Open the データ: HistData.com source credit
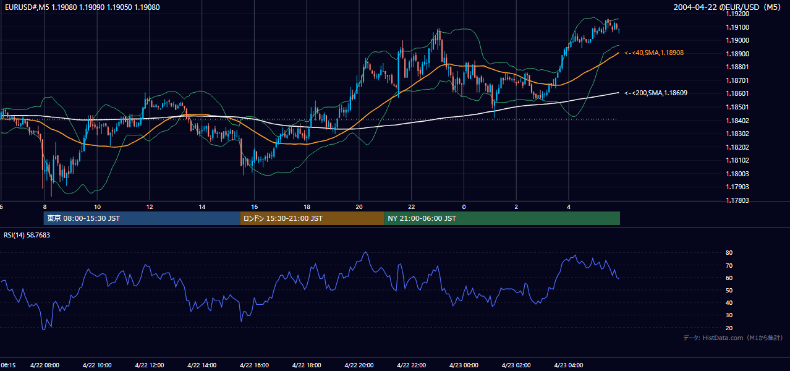This screenshot has width=790, height=371. pos(733,338)
